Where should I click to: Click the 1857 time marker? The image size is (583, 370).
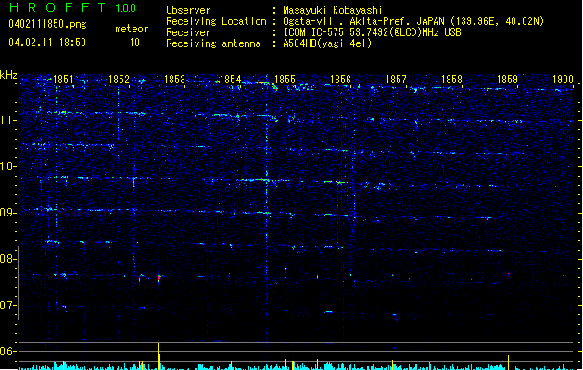(x=396, y=80)
